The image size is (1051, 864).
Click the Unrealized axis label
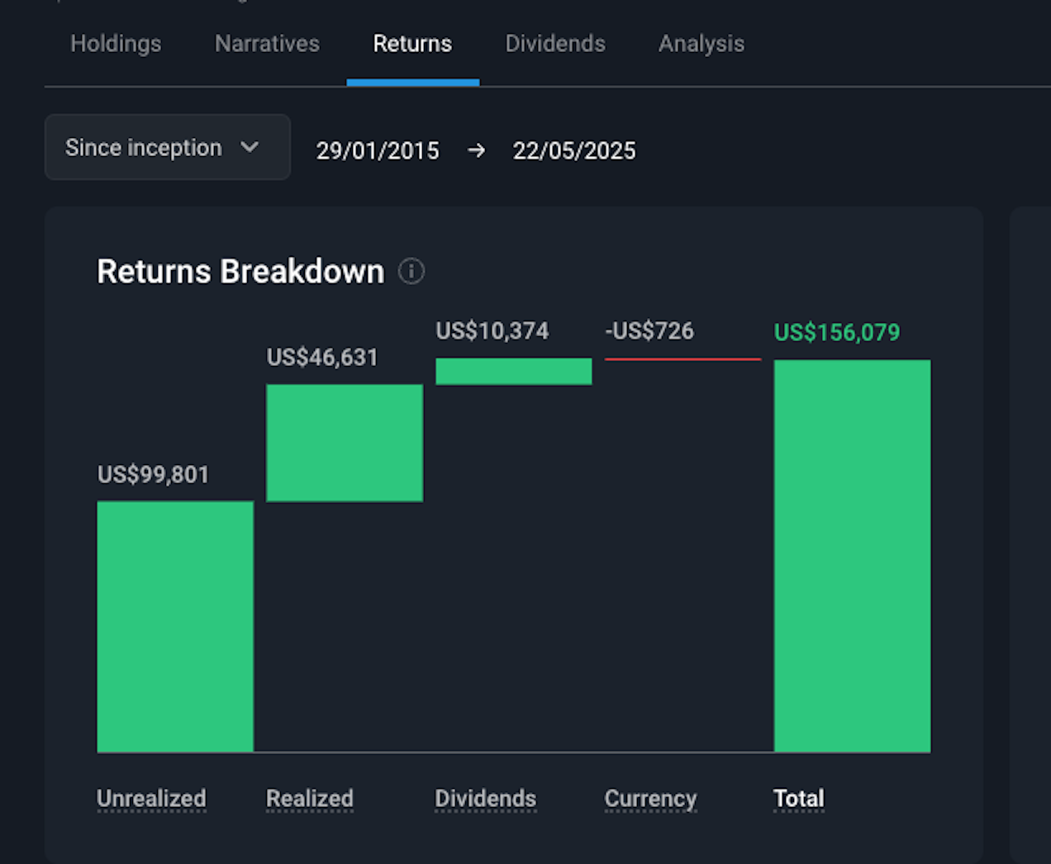click(x=151, y=799)
